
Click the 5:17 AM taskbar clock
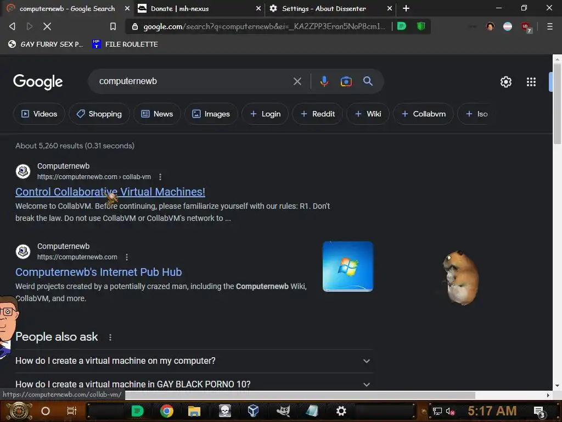pyautogui.click(x=492, y=411)
